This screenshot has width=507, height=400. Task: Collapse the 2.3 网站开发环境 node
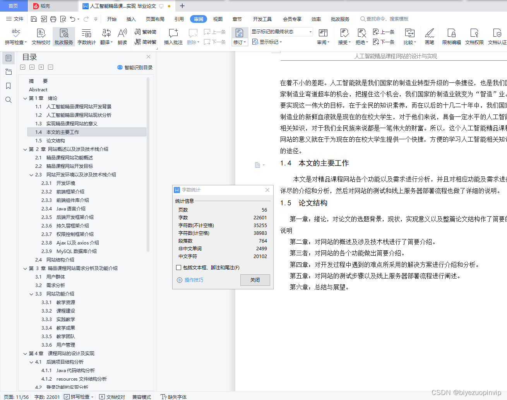point(31,175)
